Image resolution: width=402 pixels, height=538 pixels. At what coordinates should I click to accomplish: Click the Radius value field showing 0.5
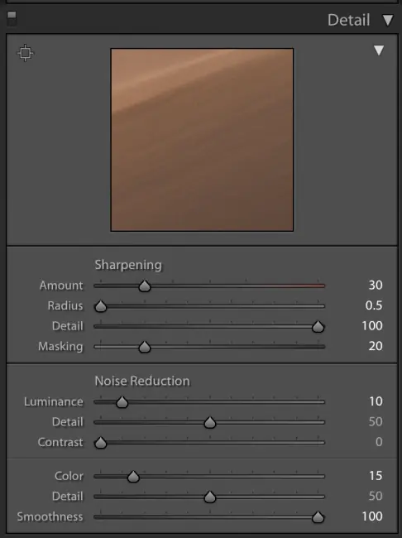[374, 305]
